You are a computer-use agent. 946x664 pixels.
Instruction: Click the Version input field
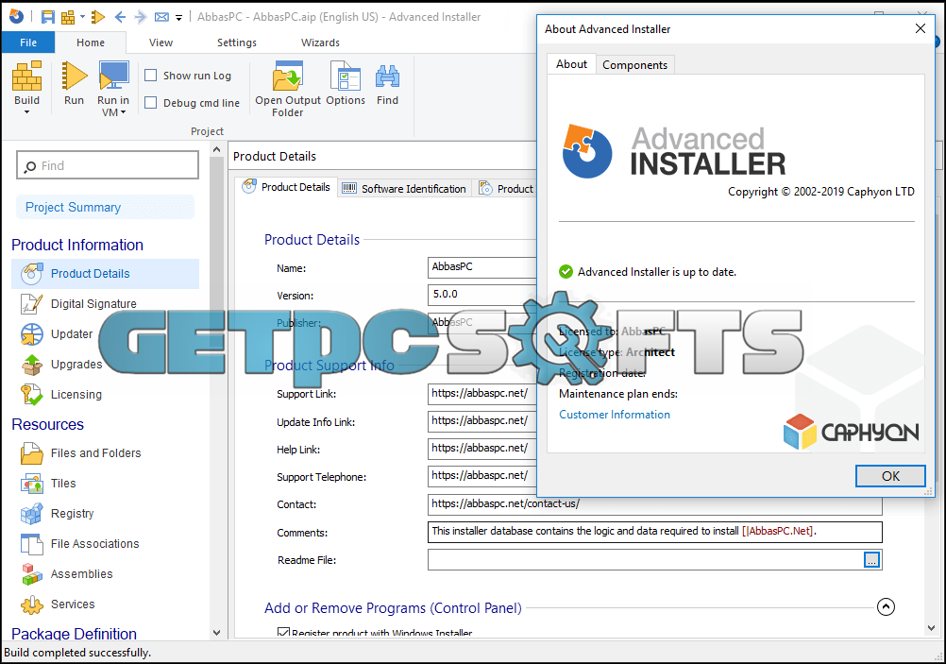click(482, 295)
